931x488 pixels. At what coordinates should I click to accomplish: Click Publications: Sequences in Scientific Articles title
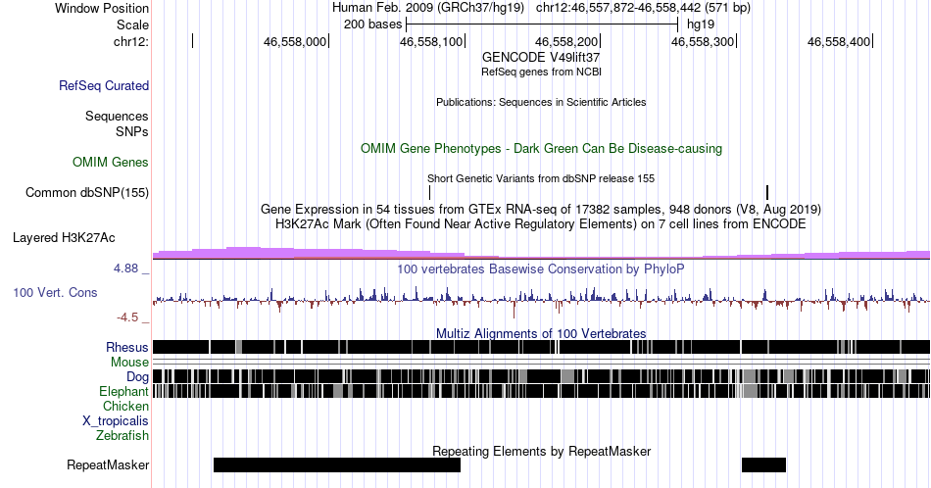[541, 102]
